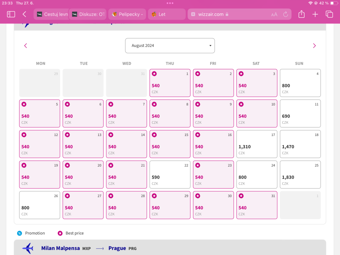Close the wizzair.com tab with X icon
The height and width of the screenshot is (255, 340).
[x=193, y=14]
